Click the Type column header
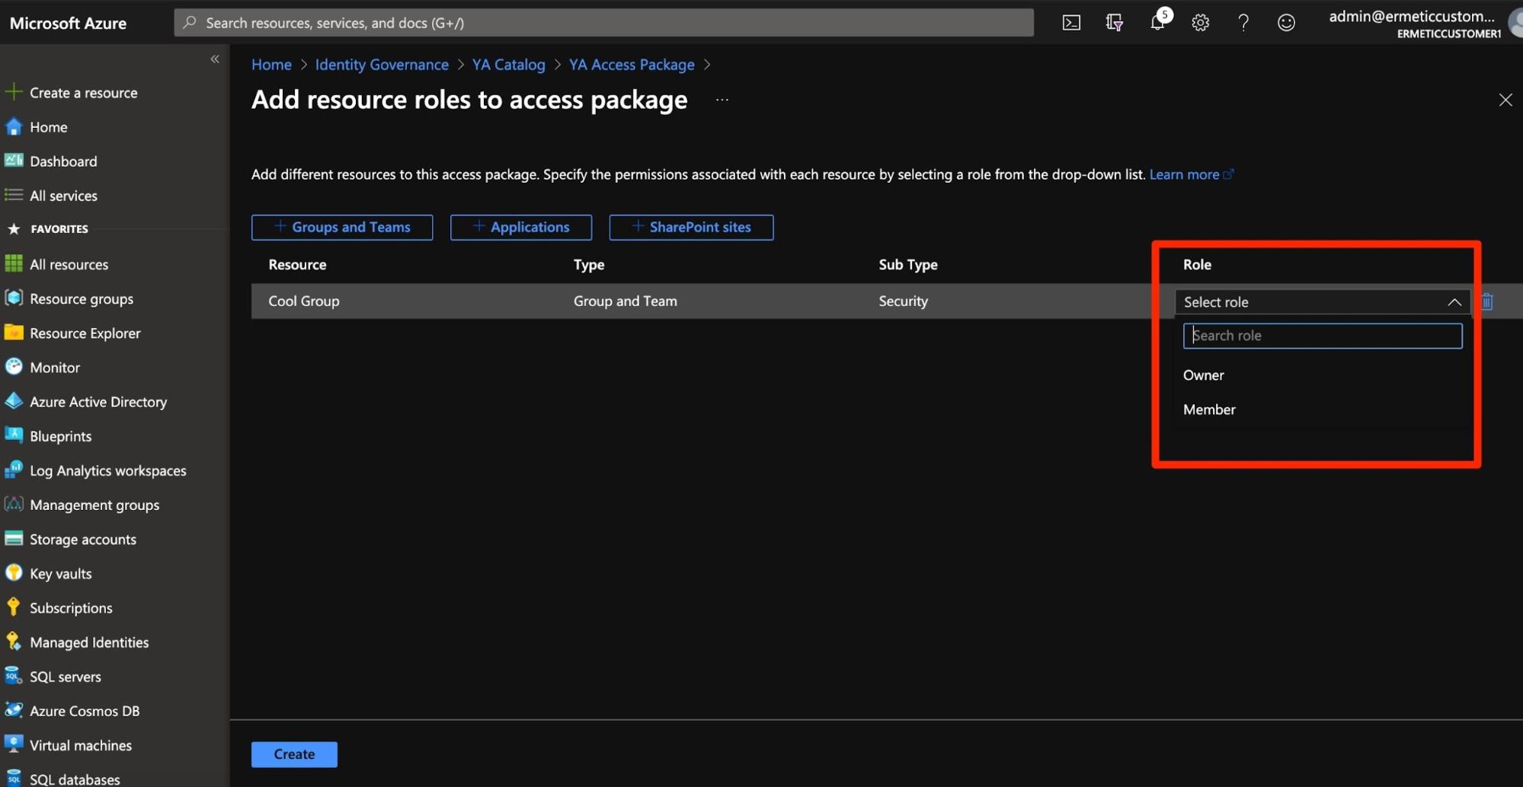The width and height of the screenshot is (1523, 787). (x=589, y=264)
